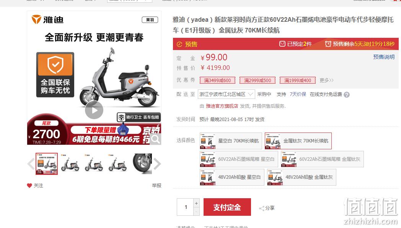401x228 pixels.
Task: Select color option 星空白 70KM长续航
Action: 231,141
